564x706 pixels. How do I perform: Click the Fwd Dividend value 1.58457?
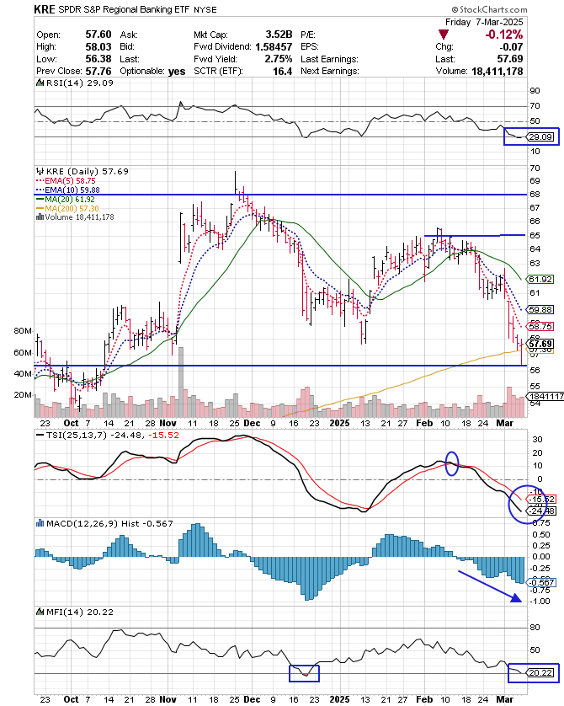274,47
